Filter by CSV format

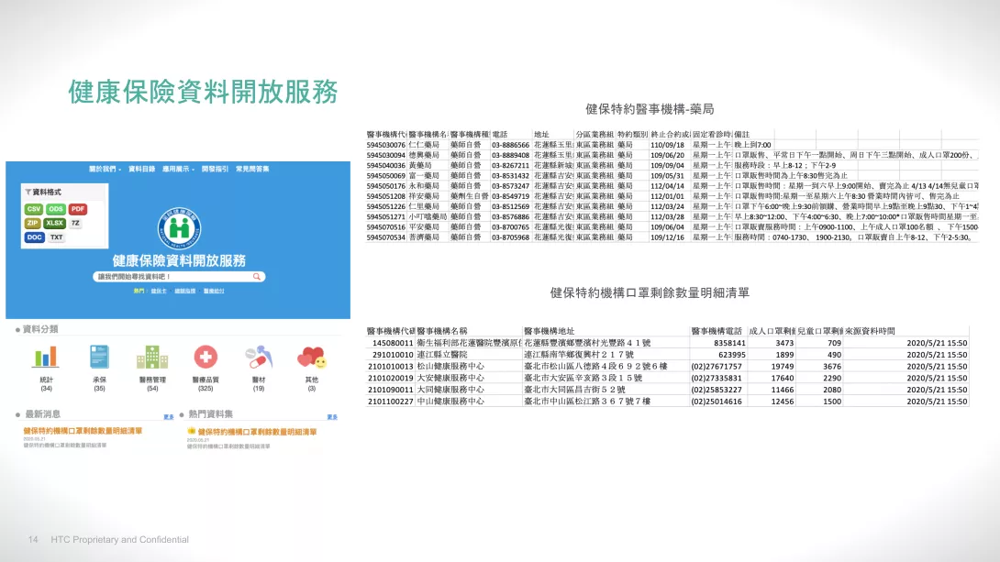34,209
